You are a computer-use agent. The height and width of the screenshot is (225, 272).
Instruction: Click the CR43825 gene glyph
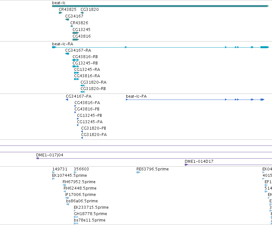pos(60,13)
